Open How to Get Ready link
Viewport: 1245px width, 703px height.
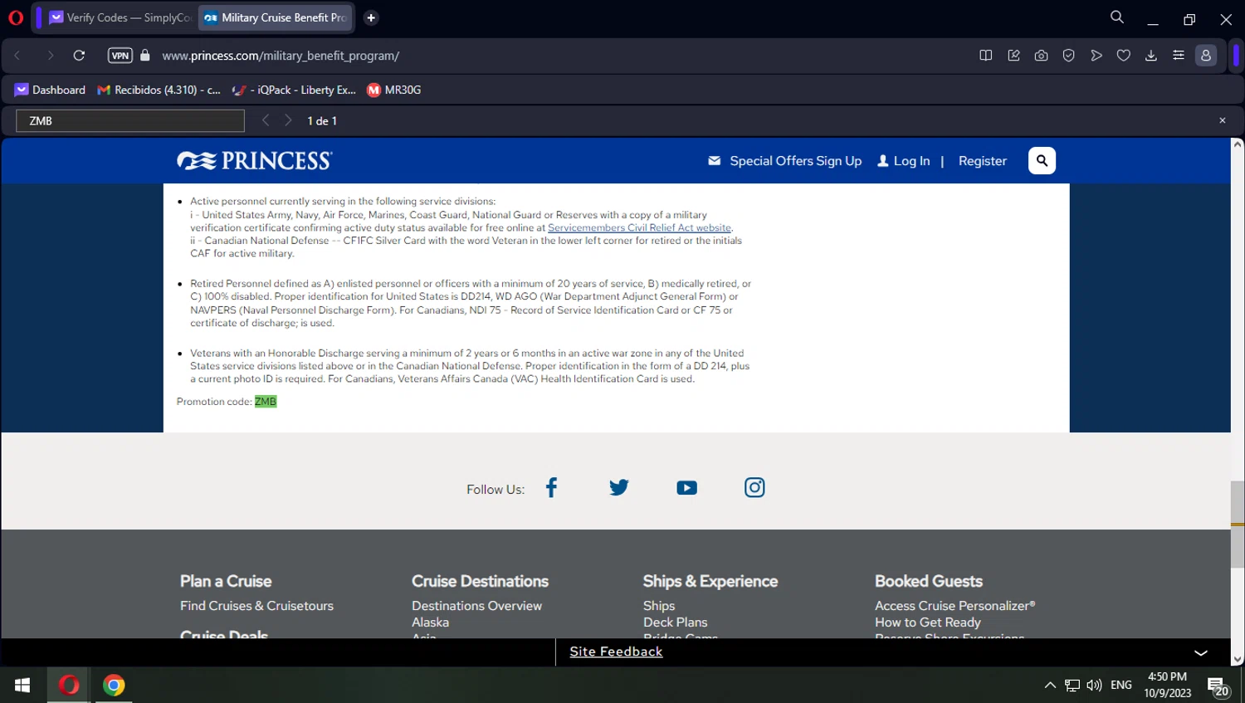click(x=928, y=622)
